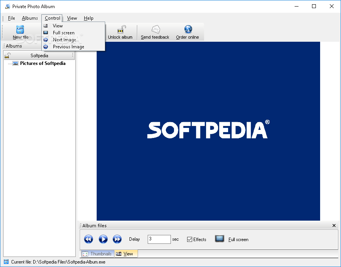341x267 pixels.
Task: Click the Full screen monitor icon in the Album files panel
Action: click(220, 239)
